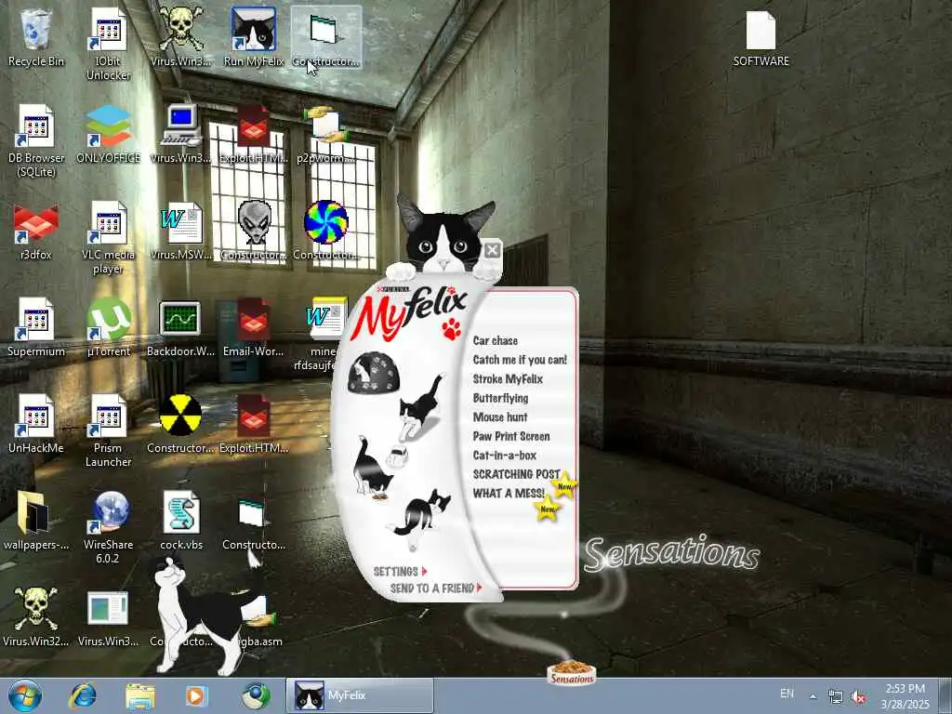Select the colorful swirl Constructor icon

click(326, 231)
